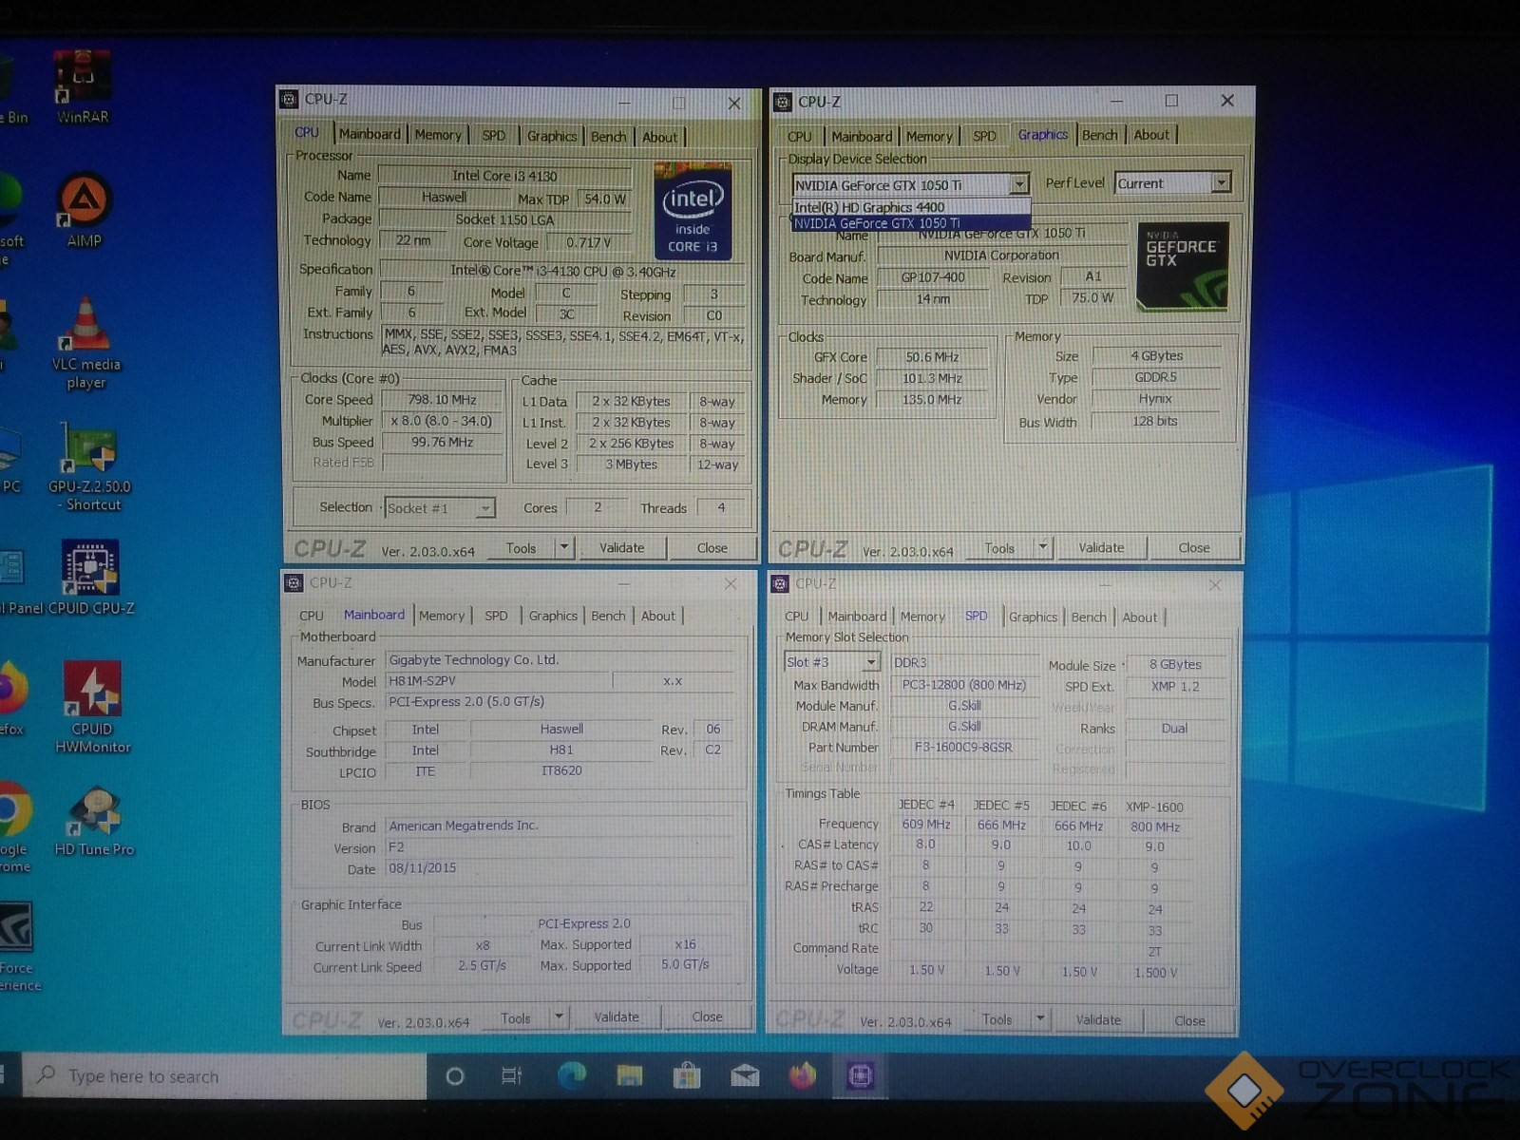Click Tools button in SPD window
Viewport: 1520px width, 1140px height.
[997, 1018]
